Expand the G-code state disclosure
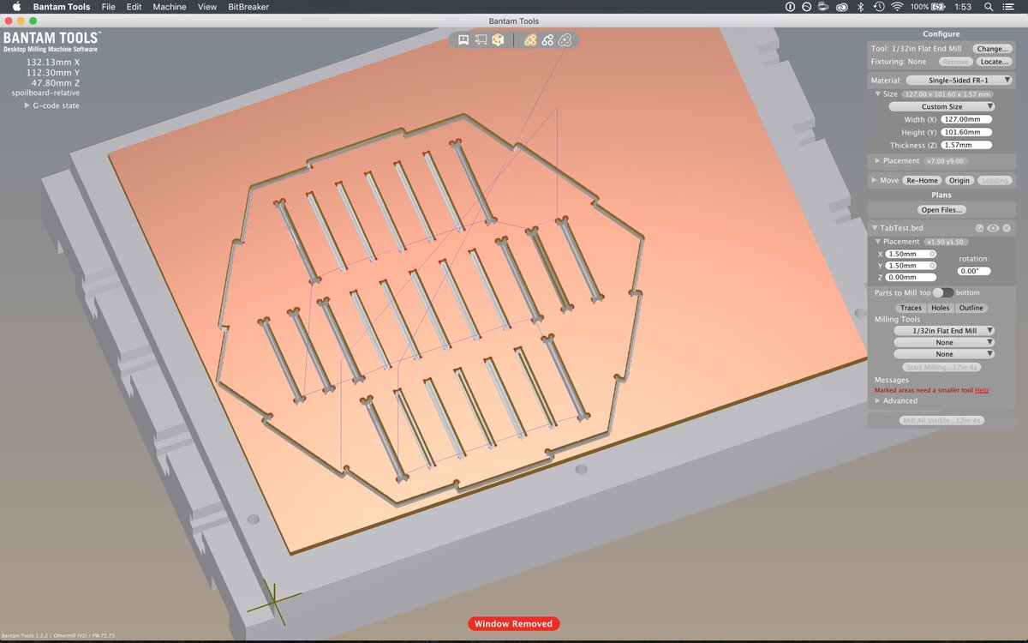Viewport: 1028px width, 643px height. 27,105
